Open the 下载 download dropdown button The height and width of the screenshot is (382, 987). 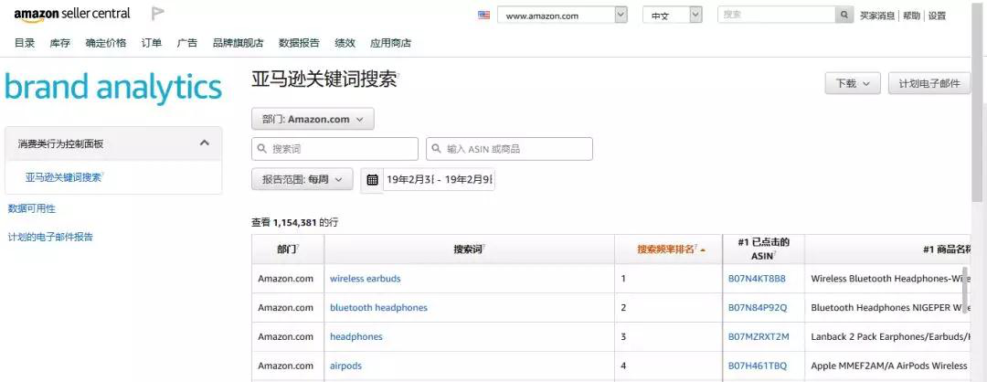tap(852, 83)
